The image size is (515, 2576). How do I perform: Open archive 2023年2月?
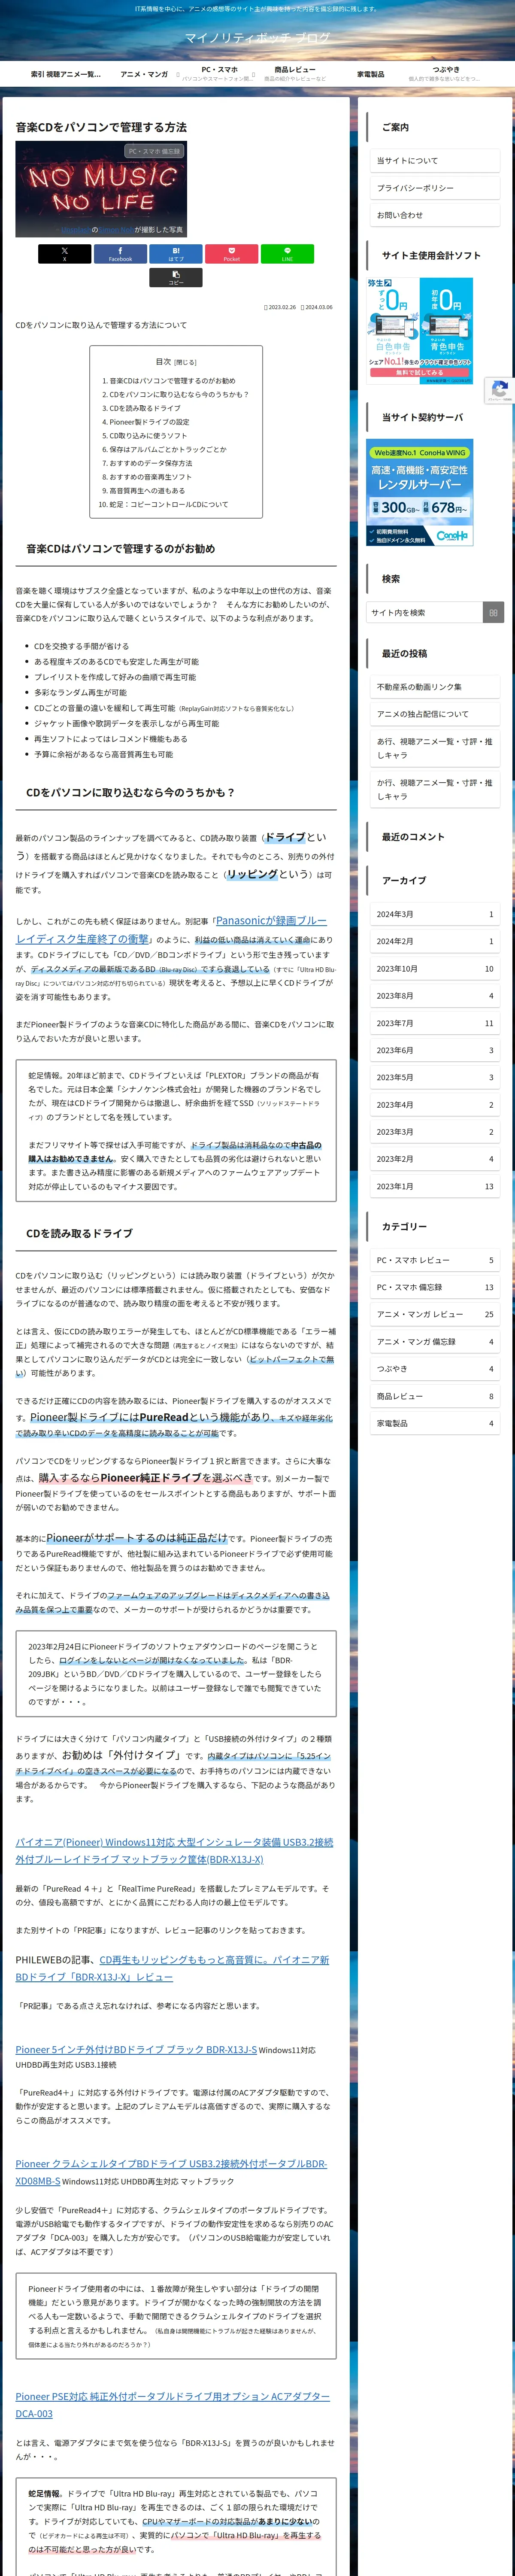(x=435, y=1159)
